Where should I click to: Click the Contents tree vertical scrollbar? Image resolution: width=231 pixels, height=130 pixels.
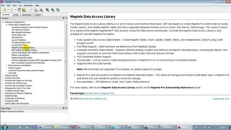click(x=66, y=61)
